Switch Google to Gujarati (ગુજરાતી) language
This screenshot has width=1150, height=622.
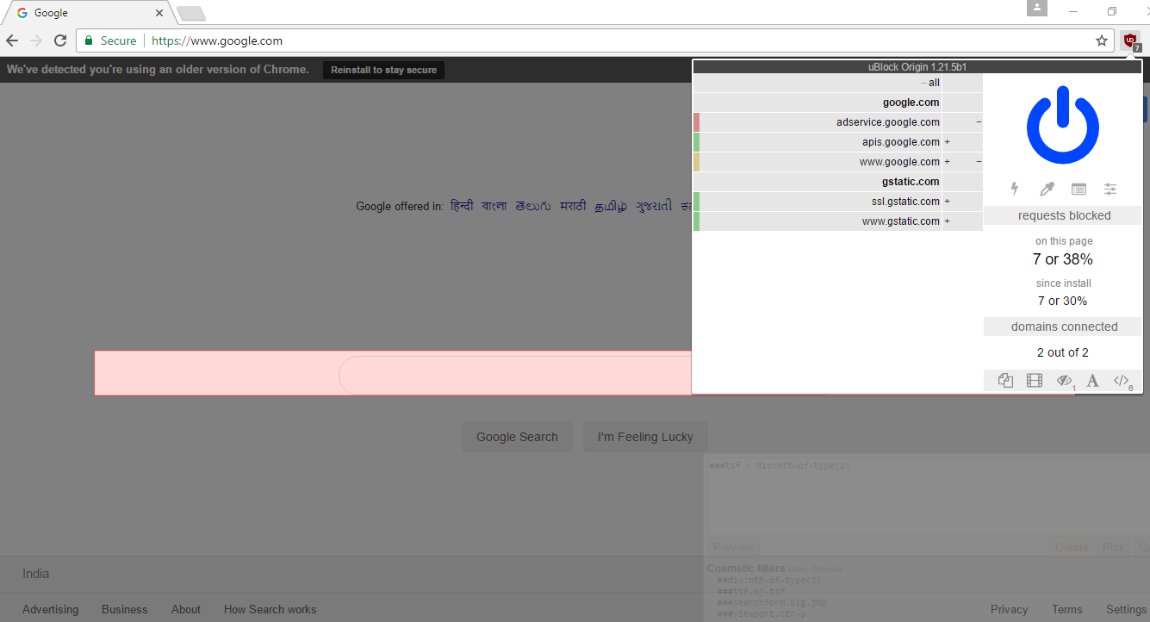coord(654,206)
